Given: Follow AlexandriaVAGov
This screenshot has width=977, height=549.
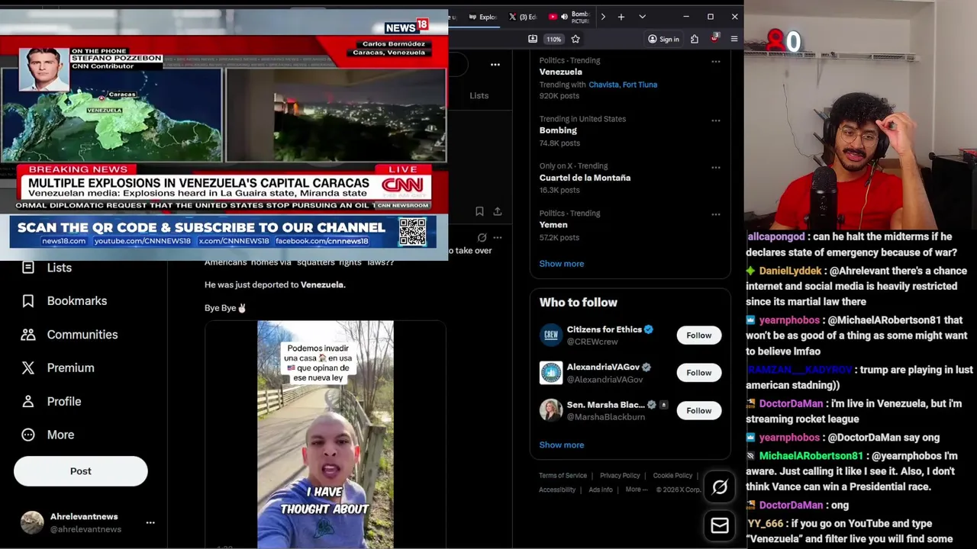Looking at the screenshot, I should click(x=698, y=373).
